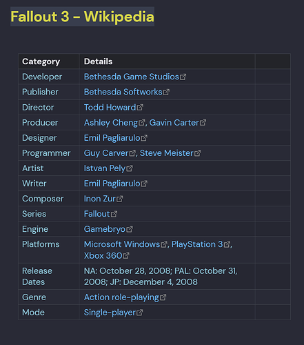Click external link icon beside Bethesda Softworks
The image size is (304, 345).
pyautogui.click(x=166, y=92)
